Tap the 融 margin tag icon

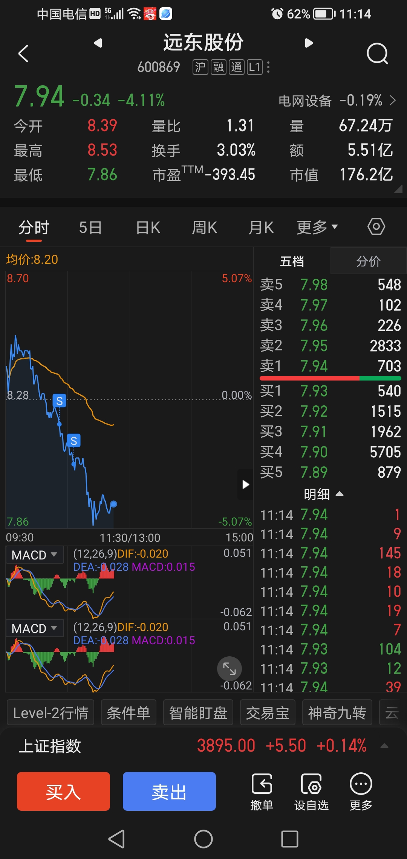click(219, 67)
